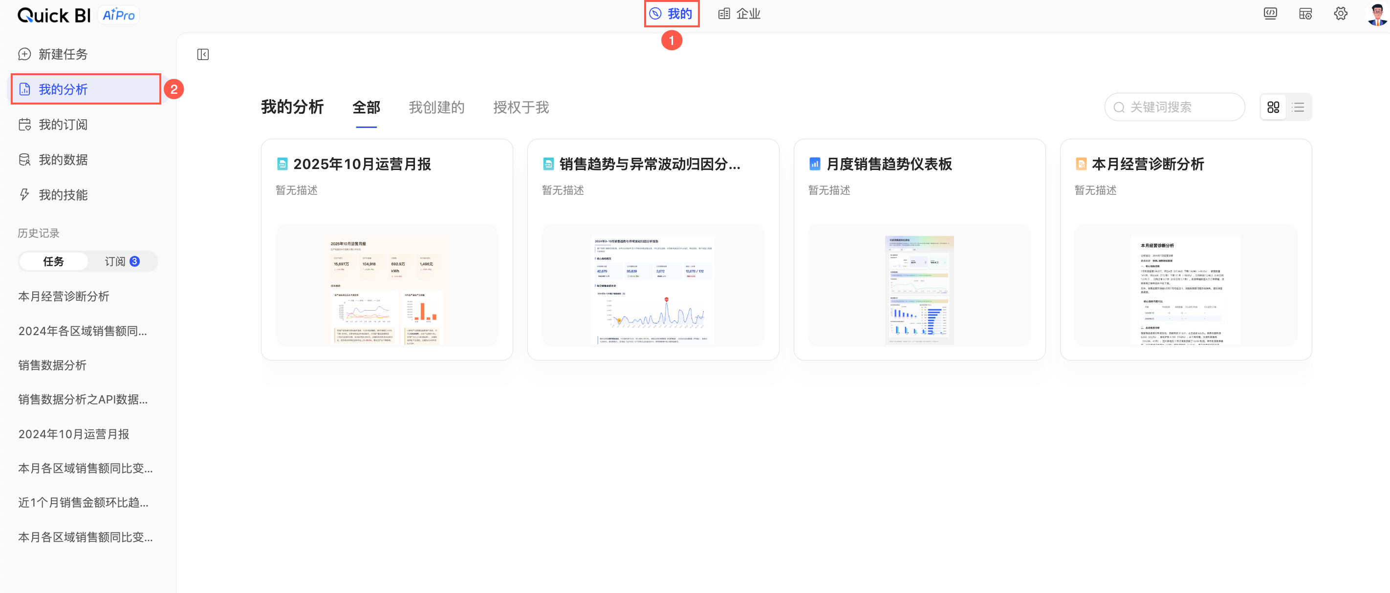This screenshot has height=593, width=1390.
Task: Open 我的订阅 in the sidebar
Action: pos(87,125)
